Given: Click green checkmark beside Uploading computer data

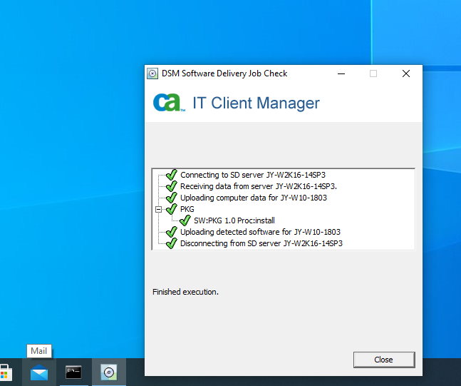Looking at the screenshot, I should tap(172, 198).
